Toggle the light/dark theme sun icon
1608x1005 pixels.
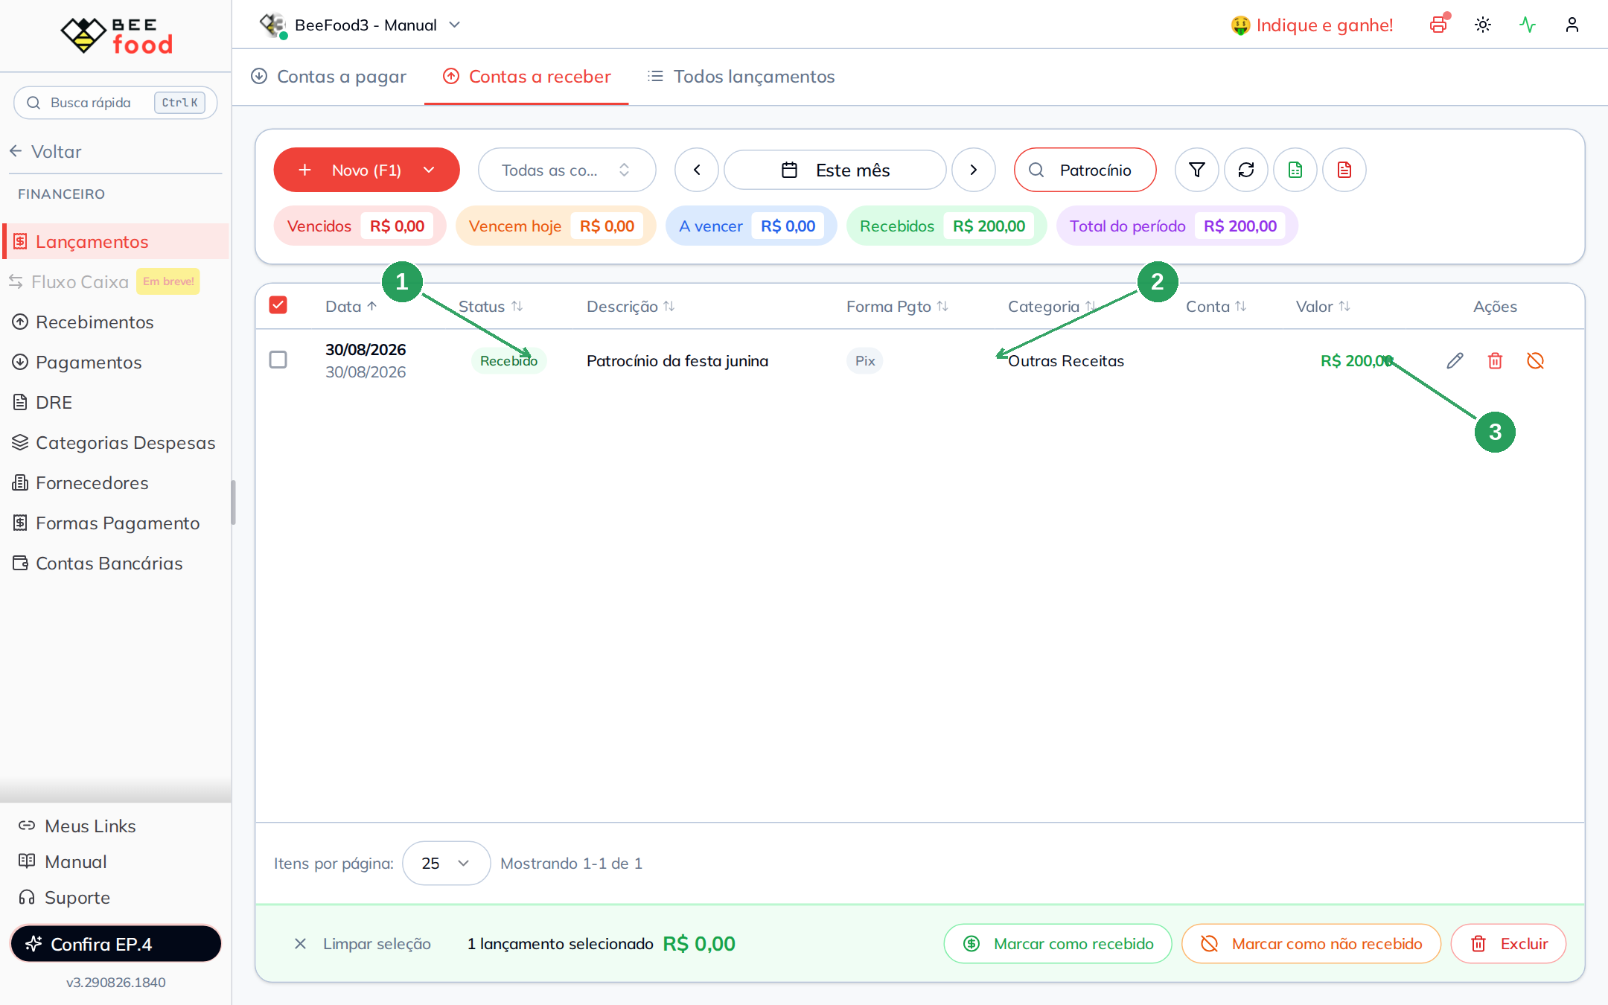(x=1483, y=25)
